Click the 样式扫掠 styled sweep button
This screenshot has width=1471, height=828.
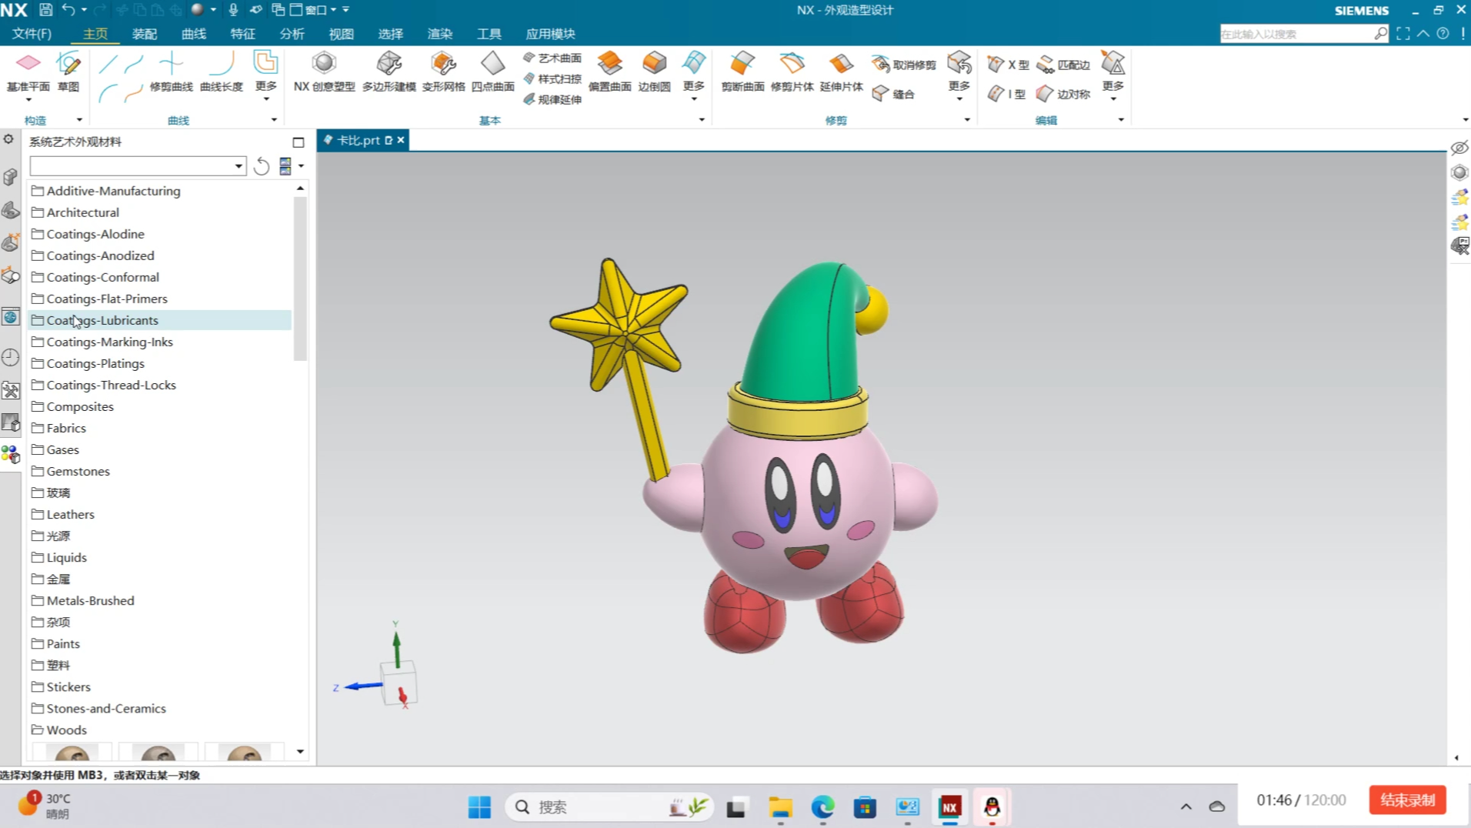[x=552, y=78]
